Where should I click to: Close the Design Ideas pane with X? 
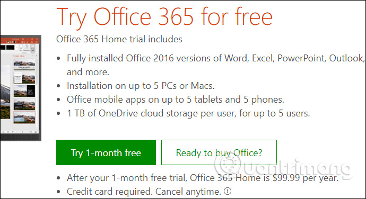click(37, 56)
